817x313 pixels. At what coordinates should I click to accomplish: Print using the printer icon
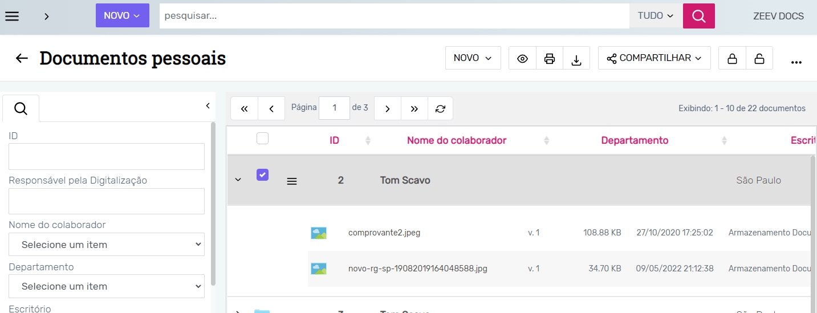pyautogui.click(x=550, y=59)
